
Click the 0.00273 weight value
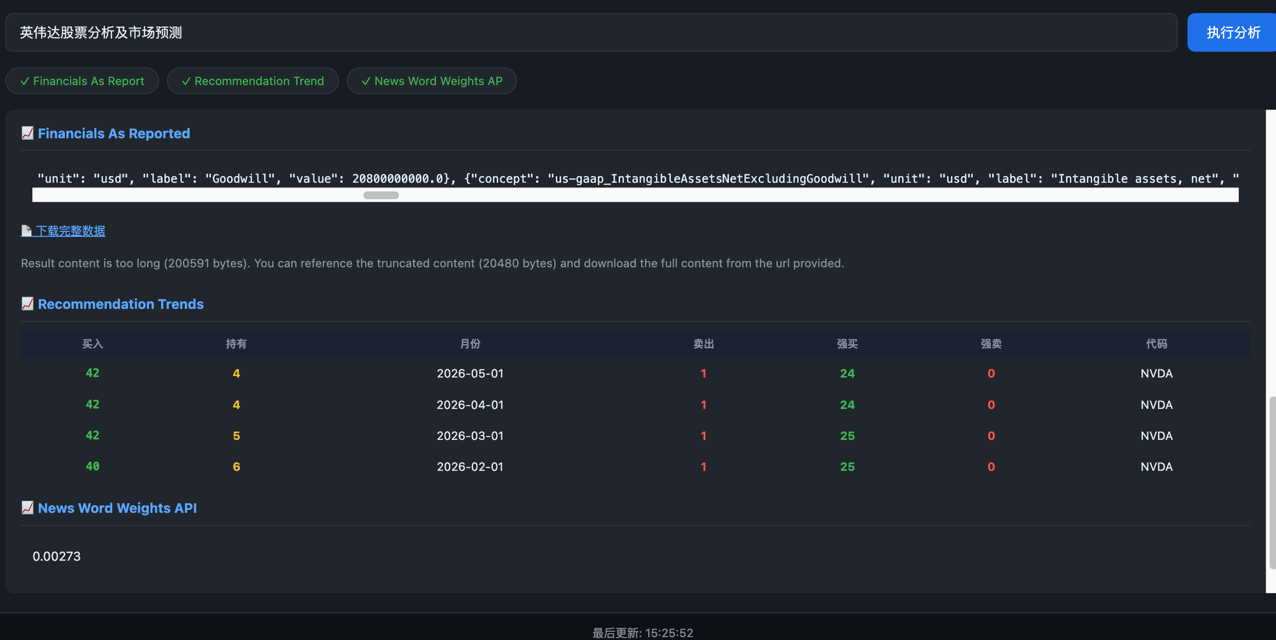tap(57, 556)
